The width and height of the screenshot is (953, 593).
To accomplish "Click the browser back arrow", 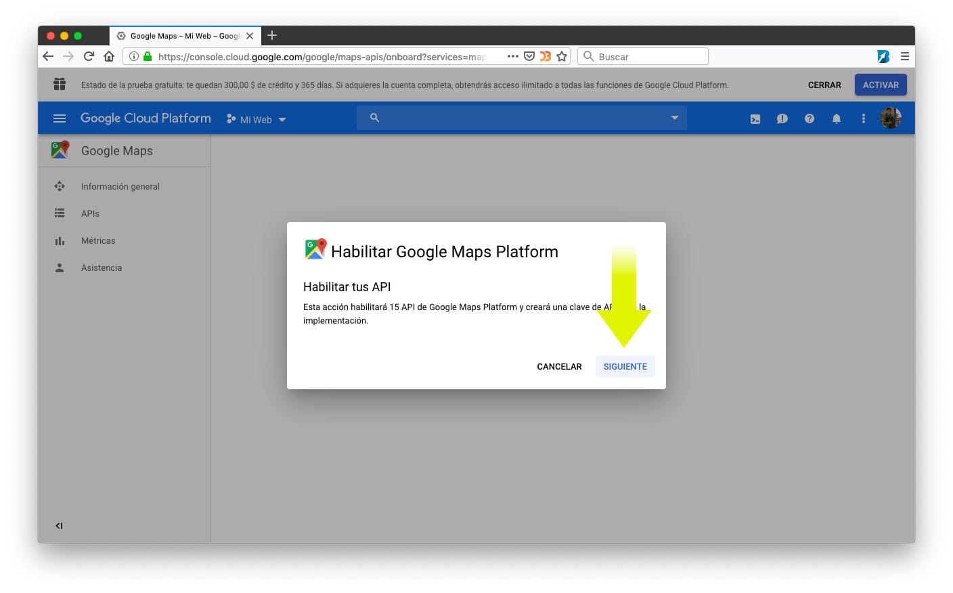I will click(48, 56).
